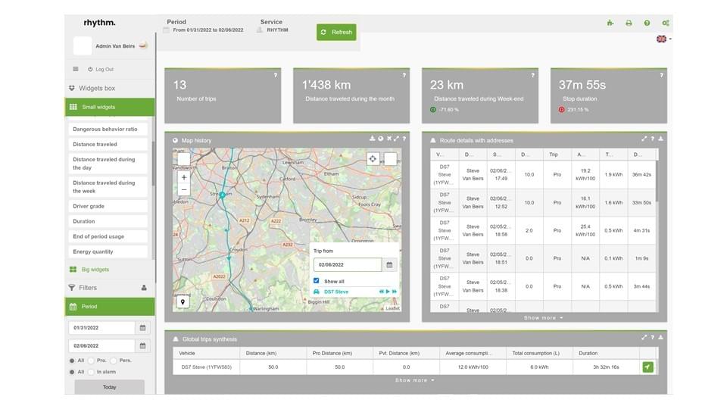This screenshot has height=409, width=727.
Task: Expand the Map history widget fullscreen
Action: tap(396, 139)
